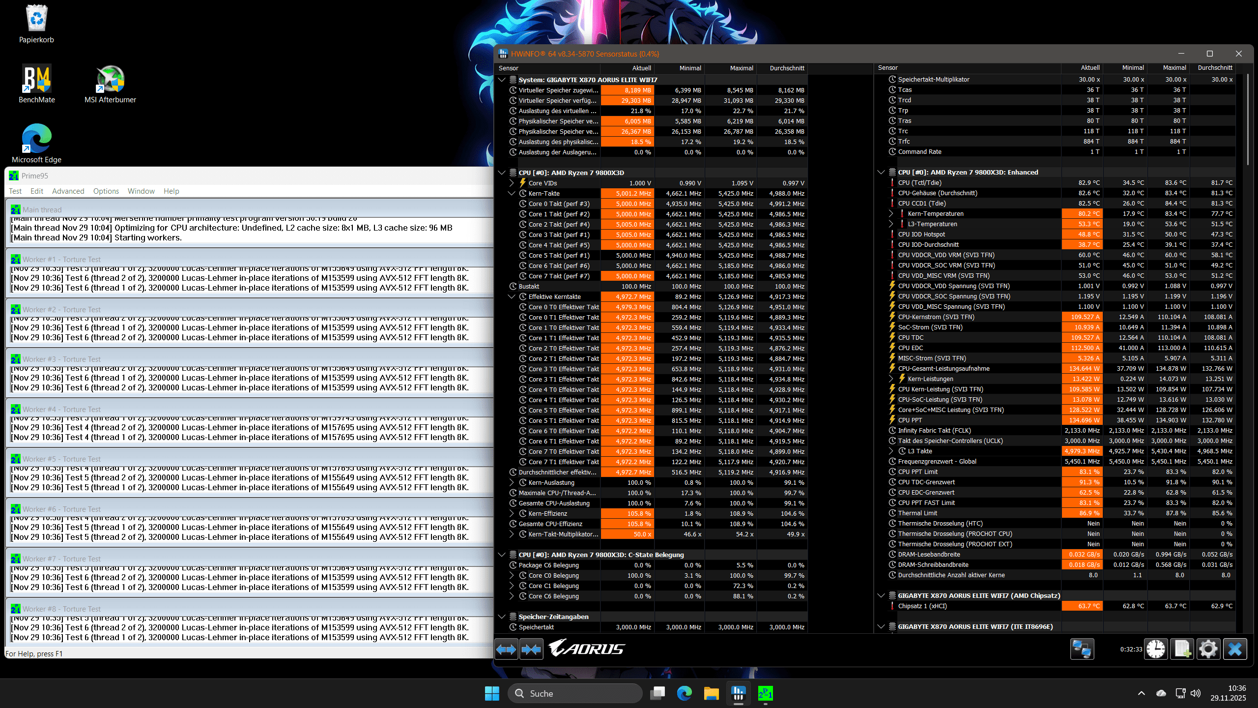This screenshot has height=708, width=1258.
Task: Reset sensor values with the clock icon
Action: [1156, 649]
